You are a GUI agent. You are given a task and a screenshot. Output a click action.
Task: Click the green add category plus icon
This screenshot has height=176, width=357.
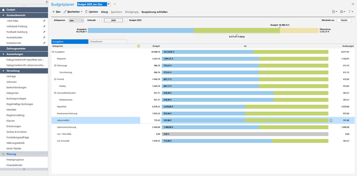pos(139,46)
